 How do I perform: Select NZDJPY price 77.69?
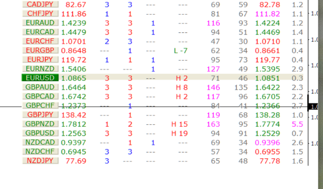coord(76,161)
